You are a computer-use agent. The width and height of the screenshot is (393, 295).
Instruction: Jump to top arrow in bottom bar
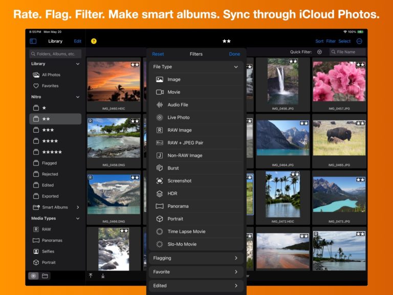(91, 276)
